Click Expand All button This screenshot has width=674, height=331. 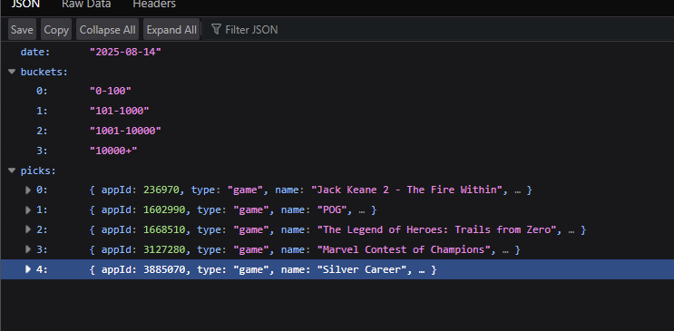pos(171,30)
